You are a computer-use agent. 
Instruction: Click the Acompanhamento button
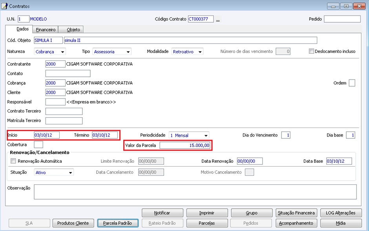point(296,223)
